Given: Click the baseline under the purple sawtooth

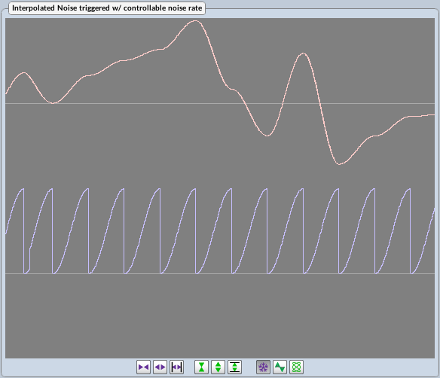Looking at the screenshot, I should 220,273.
